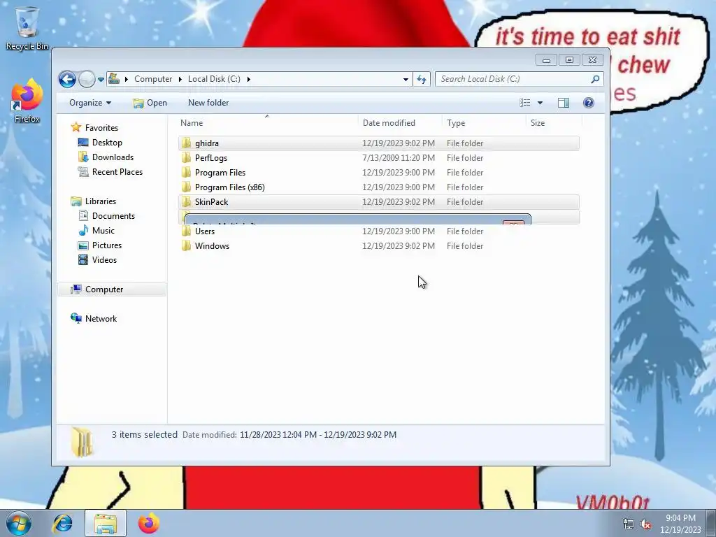The width and height of the screenshot is (716, 537).
Task: Sort by the Type column header
Action: tap(484, 123)
